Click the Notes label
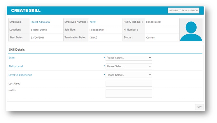The image size is (217, 123). [x=12, y=90]
